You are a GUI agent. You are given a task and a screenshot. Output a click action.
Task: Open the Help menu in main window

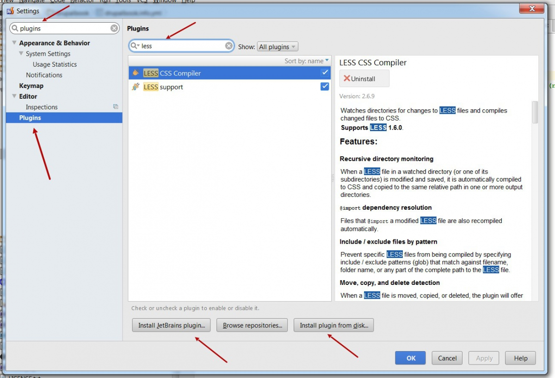point(188,1)
